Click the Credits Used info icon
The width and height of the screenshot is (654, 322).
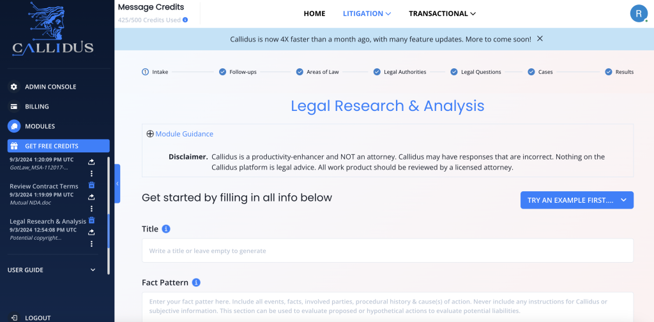point(185,20)
